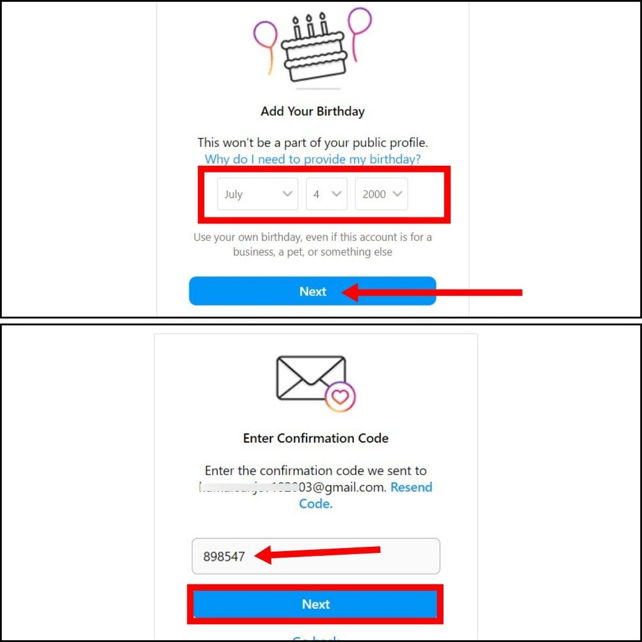Click the Add Your Birthday heading
Image resolution: width=642 pixels, height=642 pixels.
pyautogui.click(x=313, y=111)
